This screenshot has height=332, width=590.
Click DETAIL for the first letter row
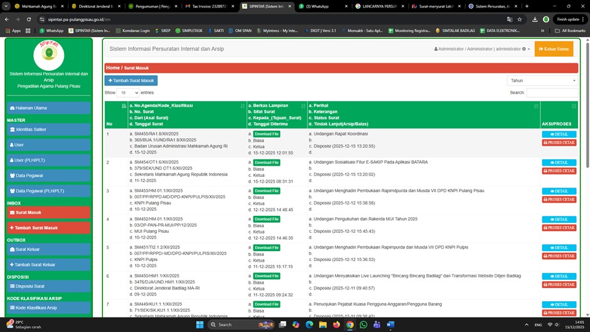559,134
